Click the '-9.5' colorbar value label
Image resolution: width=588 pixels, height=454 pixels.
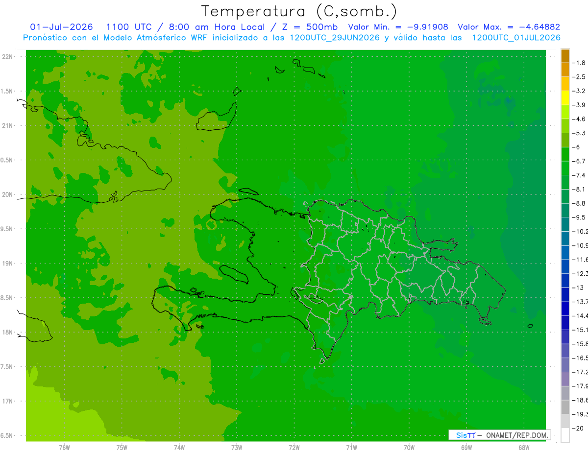coord(579,217)
